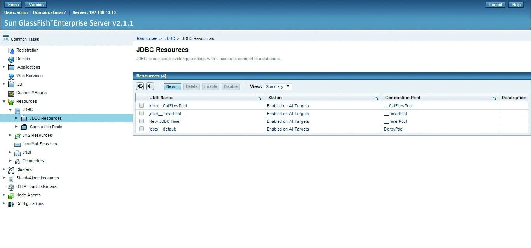Select the Registration icon in the sidebar

pos(11,50)
